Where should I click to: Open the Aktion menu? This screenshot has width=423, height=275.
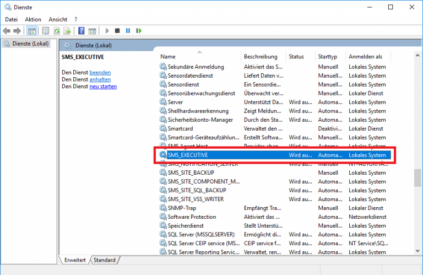33,19
